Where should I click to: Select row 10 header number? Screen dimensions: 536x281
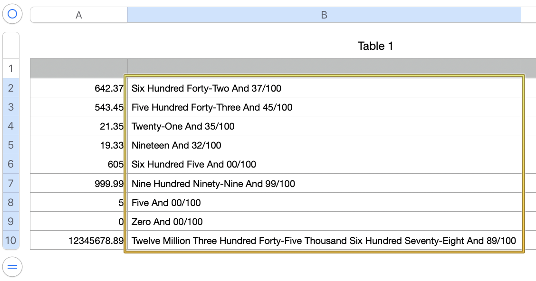(x=11, y=241)
